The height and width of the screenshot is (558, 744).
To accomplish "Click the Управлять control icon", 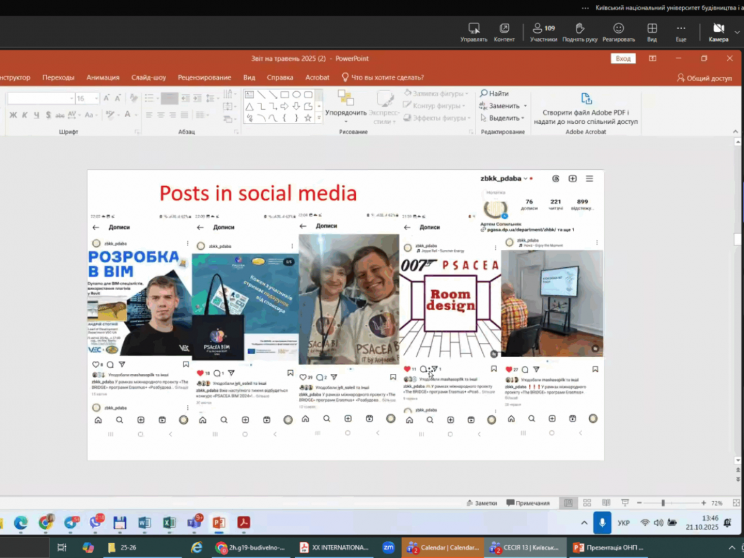I will (x=474, y=29).
